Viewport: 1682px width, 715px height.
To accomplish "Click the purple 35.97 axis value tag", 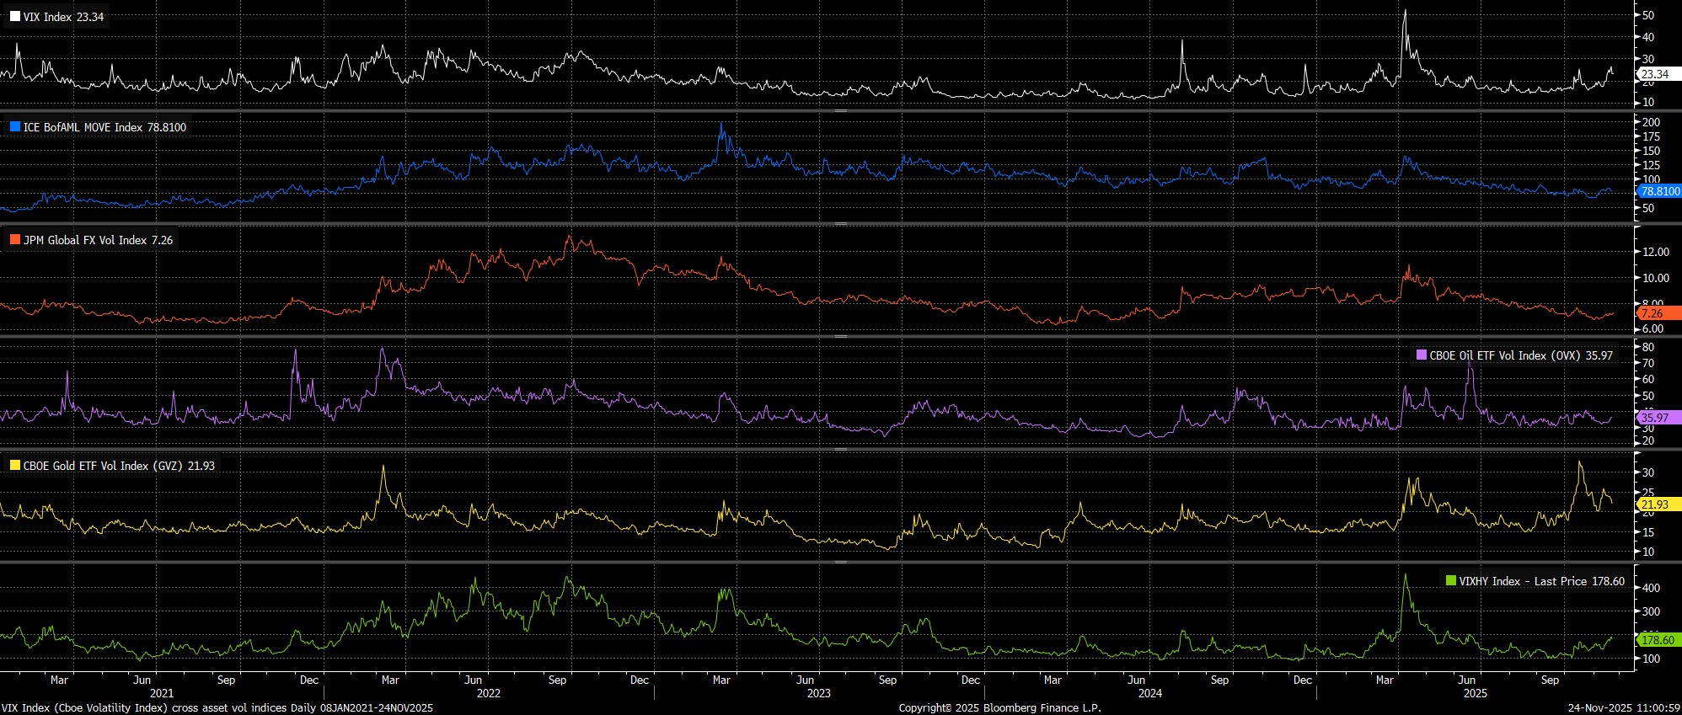I will pyautogui.click(x=1654, y=418).
